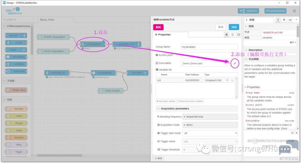The width and height of the screenshot is (301, 163).
Task: Select the delay palette node
Action: 16,145
